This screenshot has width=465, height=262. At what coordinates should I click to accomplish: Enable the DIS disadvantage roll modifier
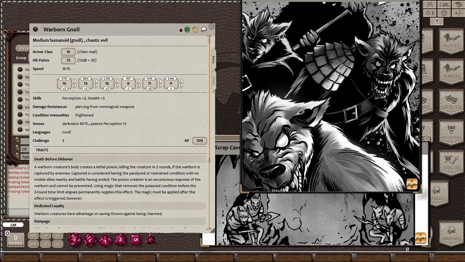(x=33, y=244)
